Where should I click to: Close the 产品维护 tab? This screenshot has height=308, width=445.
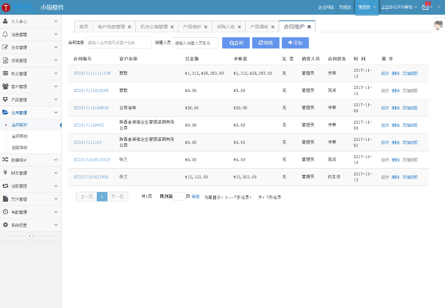click(x=206, y=27)
